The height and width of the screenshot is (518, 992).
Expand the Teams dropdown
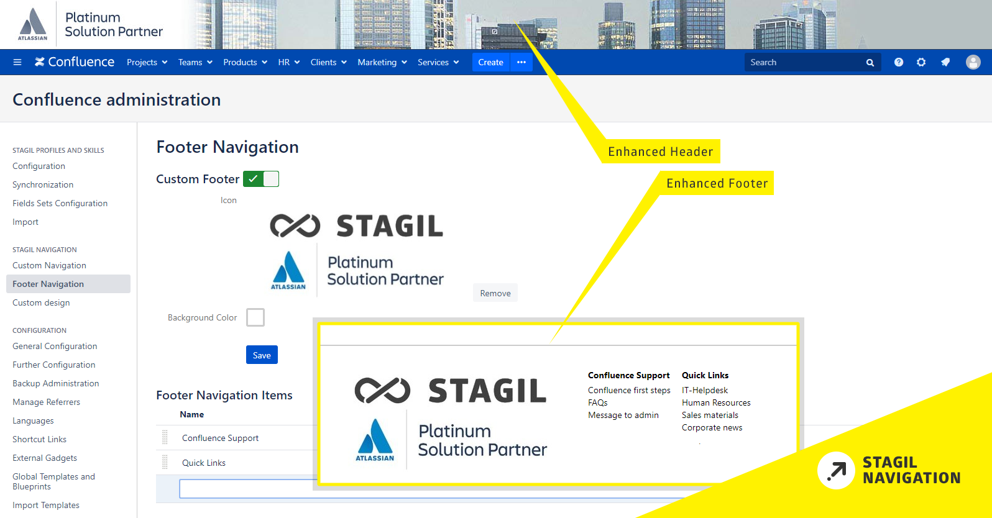[195, 62]
